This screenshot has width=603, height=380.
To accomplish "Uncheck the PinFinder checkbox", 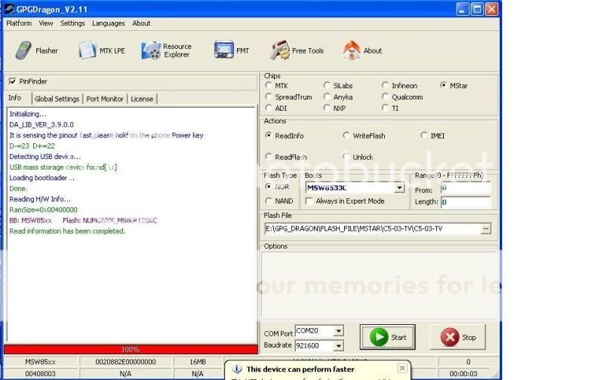I will tap(13, 81).
